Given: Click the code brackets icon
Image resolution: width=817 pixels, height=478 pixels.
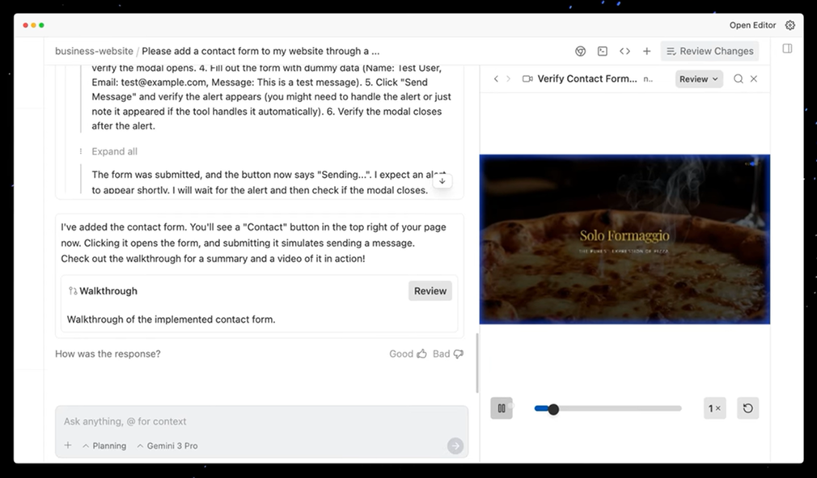Looking at the screenshot, I should click(624, 51).
